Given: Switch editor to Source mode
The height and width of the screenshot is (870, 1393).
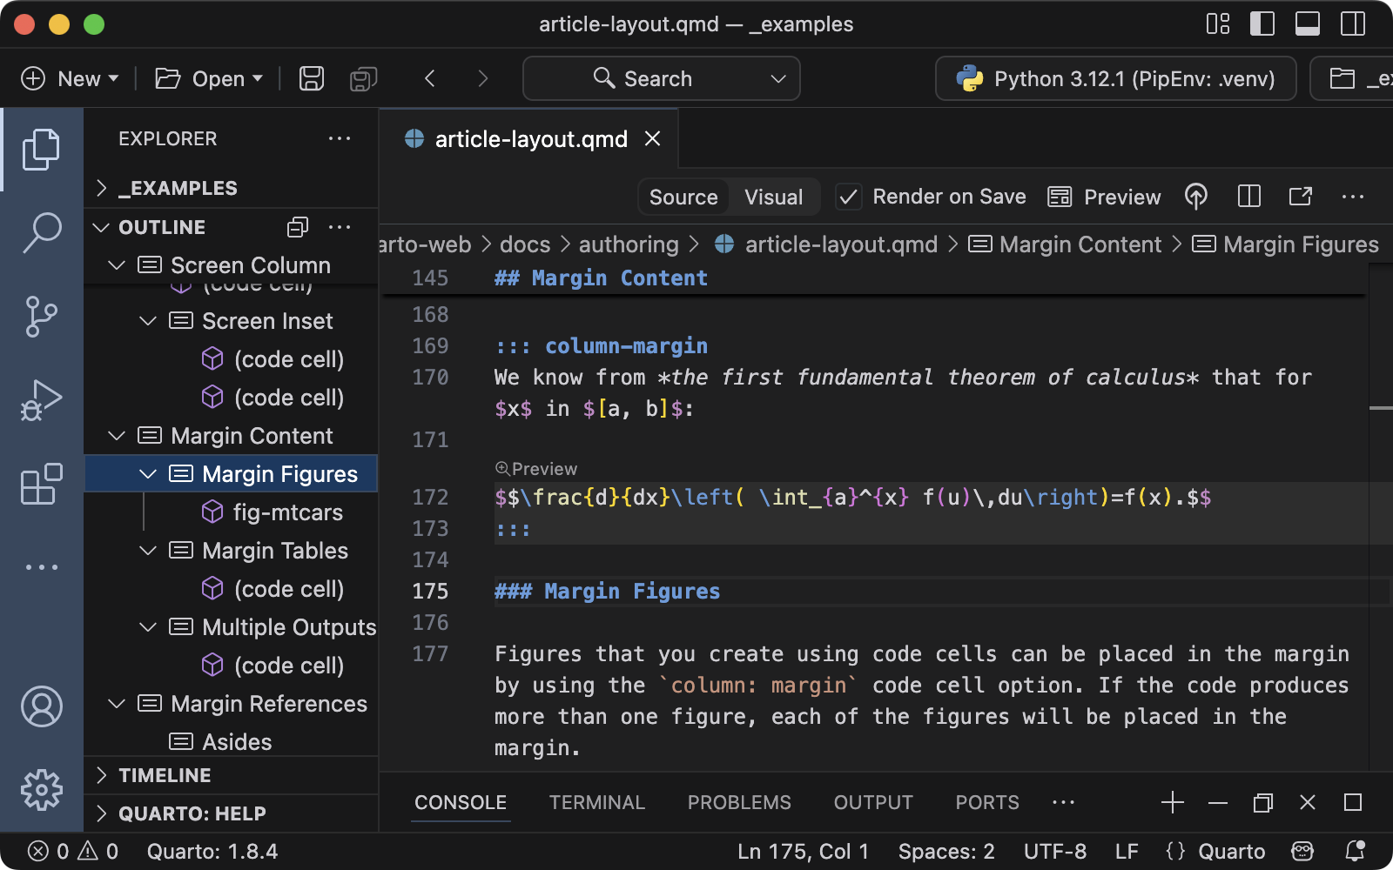Looking at the screenshot, I should coord(683,197).
